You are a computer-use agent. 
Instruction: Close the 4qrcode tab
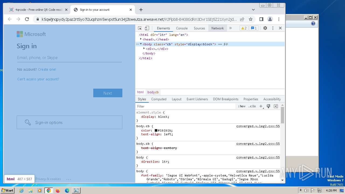66,10
